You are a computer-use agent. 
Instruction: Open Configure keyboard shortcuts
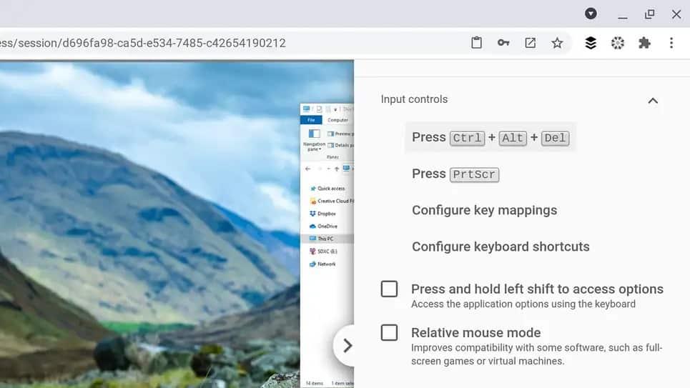coord(501,247)
